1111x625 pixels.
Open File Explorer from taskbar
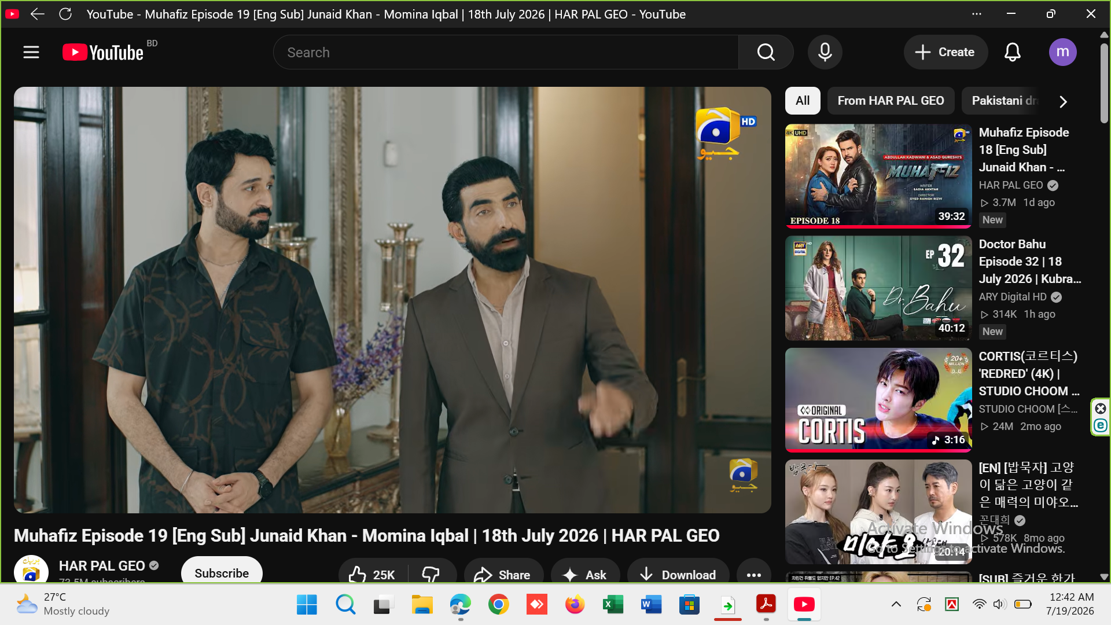coord(422,605)
